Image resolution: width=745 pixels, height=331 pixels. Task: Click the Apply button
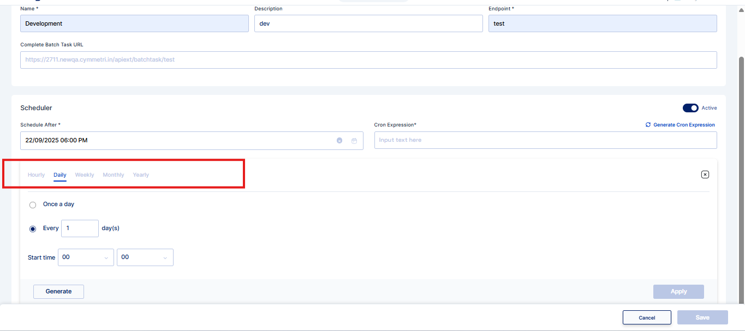(x=678, y=292)
